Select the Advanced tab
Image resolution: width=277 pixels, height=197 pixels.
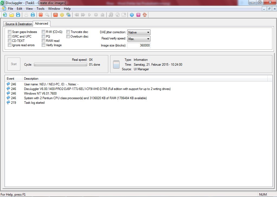tap(41, 24)
